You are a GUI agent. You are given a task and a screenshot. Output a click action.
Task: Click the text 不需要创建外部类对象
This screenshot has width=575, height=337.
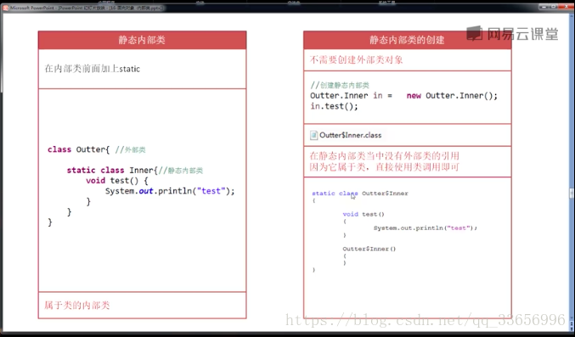(356, 59)
